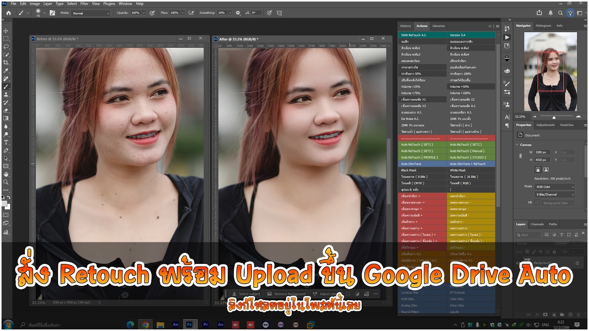Toggle shape layer filter in Layers
589x331 pixels.
(569, 235)
